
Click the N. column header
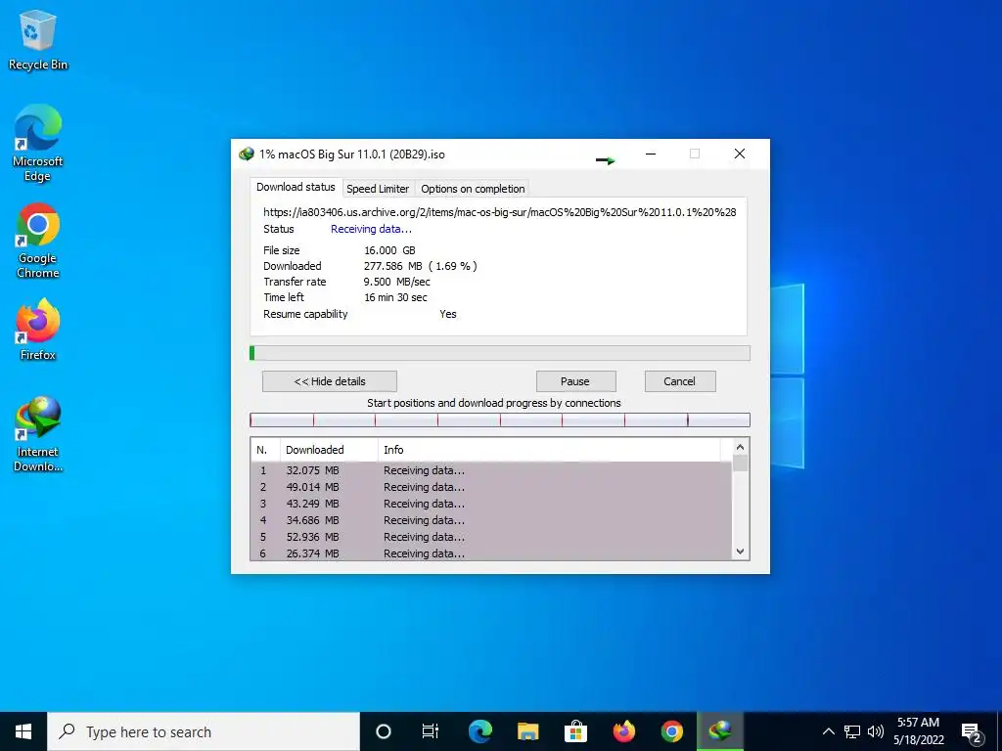(x=265, y=450)
